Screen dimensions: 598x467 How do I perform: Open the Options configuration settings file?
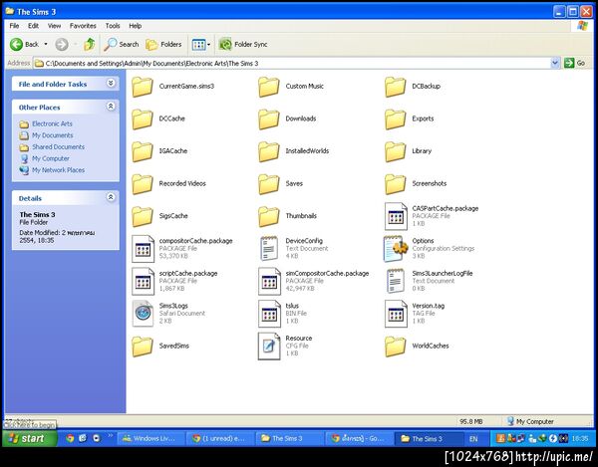click(x=396, y=246)
